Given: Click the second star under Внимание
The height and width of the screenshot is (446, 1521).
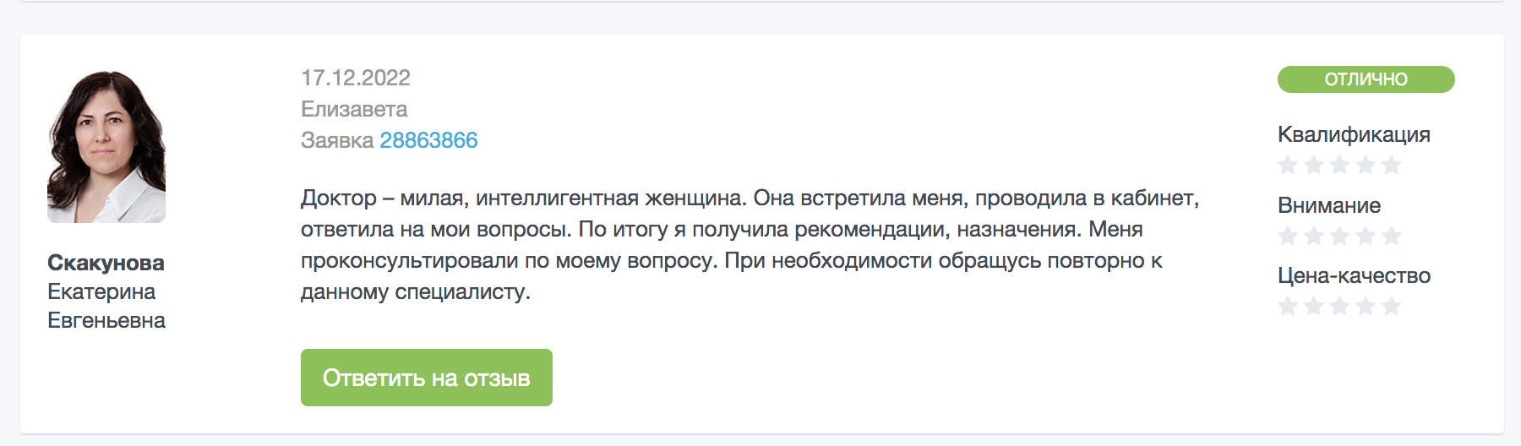Looking at the screenshot, I should coord(1314,236).
